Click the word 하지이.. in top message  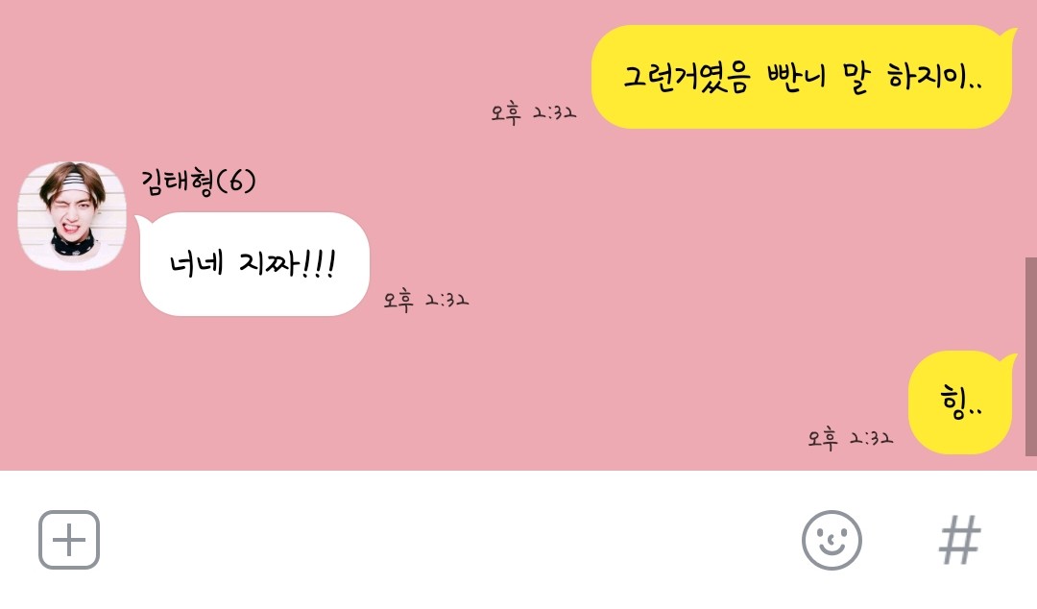tap(934, 77)
